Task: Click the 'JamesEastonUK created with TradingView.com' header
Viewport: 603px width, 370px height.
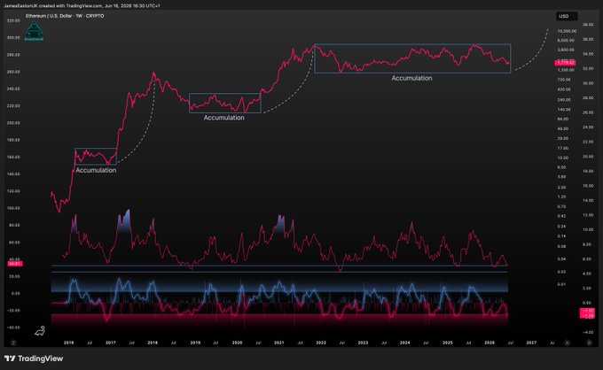Action: pos(53,6)
